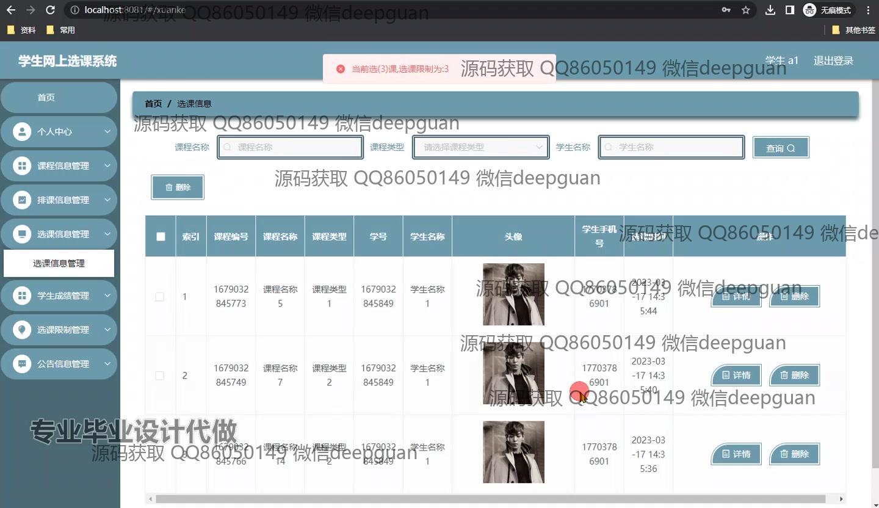Focus the 课程名称 search input
Viewport: 879px width, 508px height.
click(291, 147)
